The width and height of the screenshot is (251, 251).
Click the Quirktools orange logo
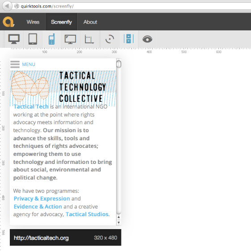click(x=8, y=22)
